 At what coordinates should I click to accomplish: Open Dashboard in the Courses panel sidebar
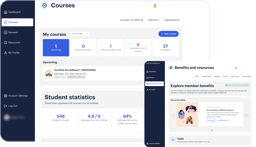pyautogui.click(x=12, y=12)
